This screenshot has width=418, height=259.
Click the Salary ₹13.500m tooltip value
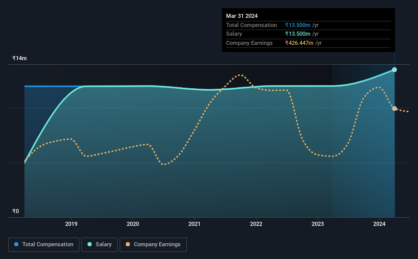pos(297,34)
